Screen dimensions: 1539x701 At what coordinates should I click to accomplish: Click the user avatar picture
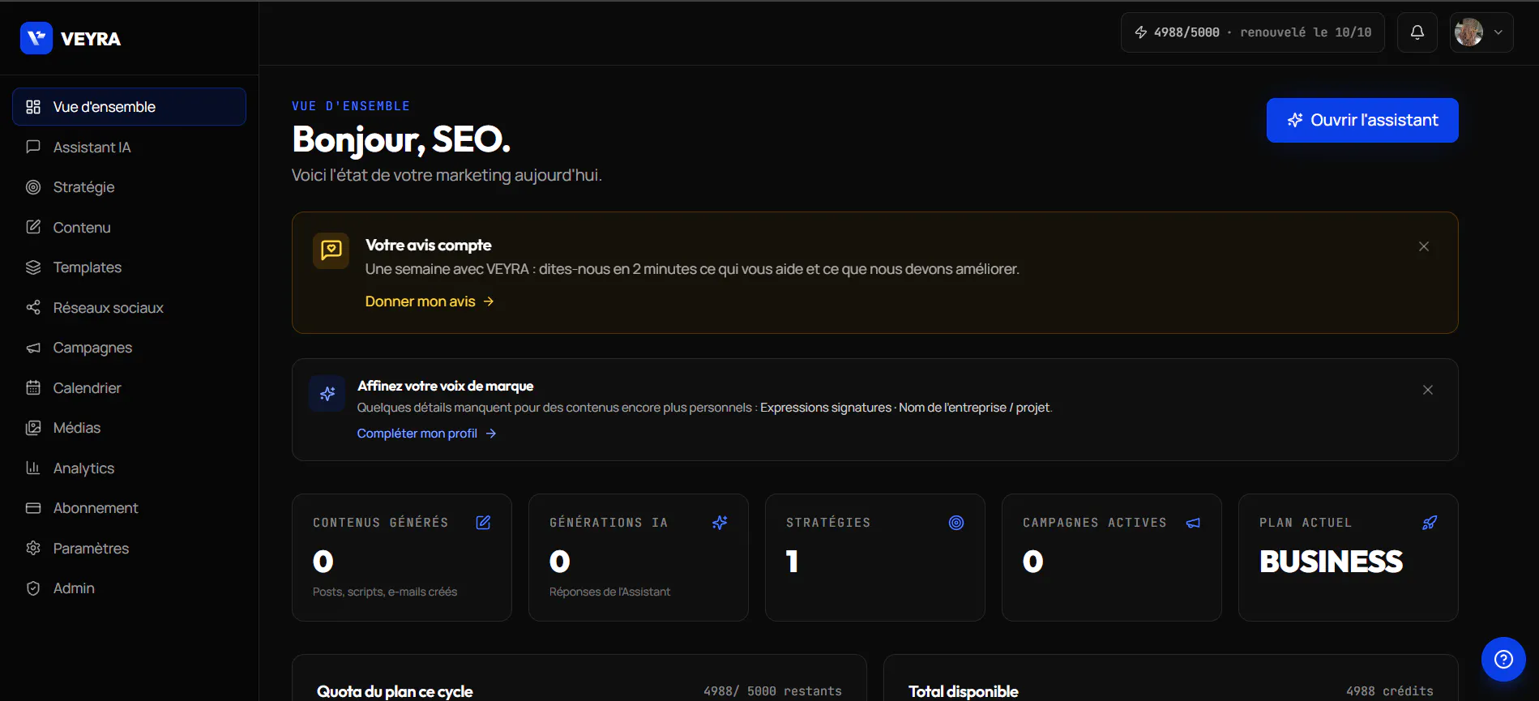pyautogui.click(x=1468, y=32)
